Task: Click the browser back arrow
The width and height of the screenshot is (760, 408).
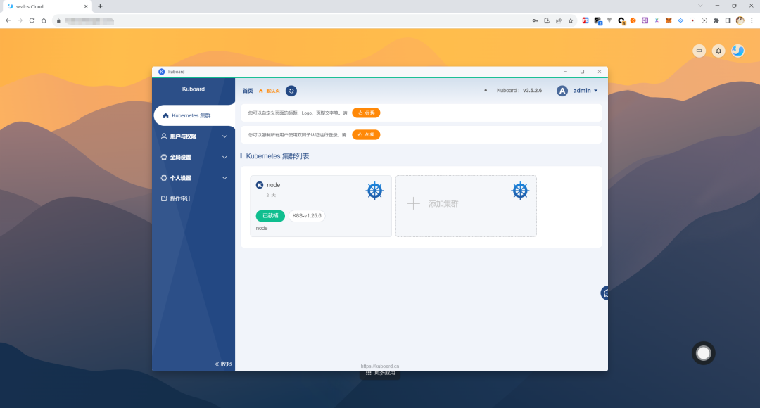Action: (x=8, y=20)
